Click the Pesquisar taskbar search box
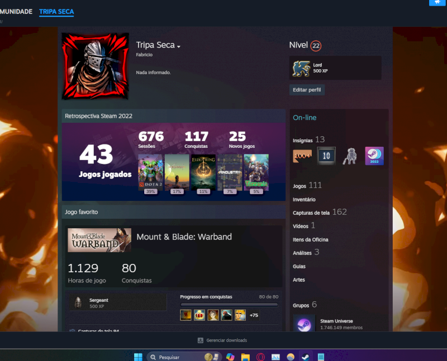Screen dimensions: 447x361 pos(184,357)
